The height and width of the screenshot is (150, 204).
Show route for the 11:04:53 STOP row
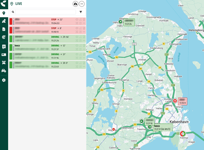click(x=80, y=19)
